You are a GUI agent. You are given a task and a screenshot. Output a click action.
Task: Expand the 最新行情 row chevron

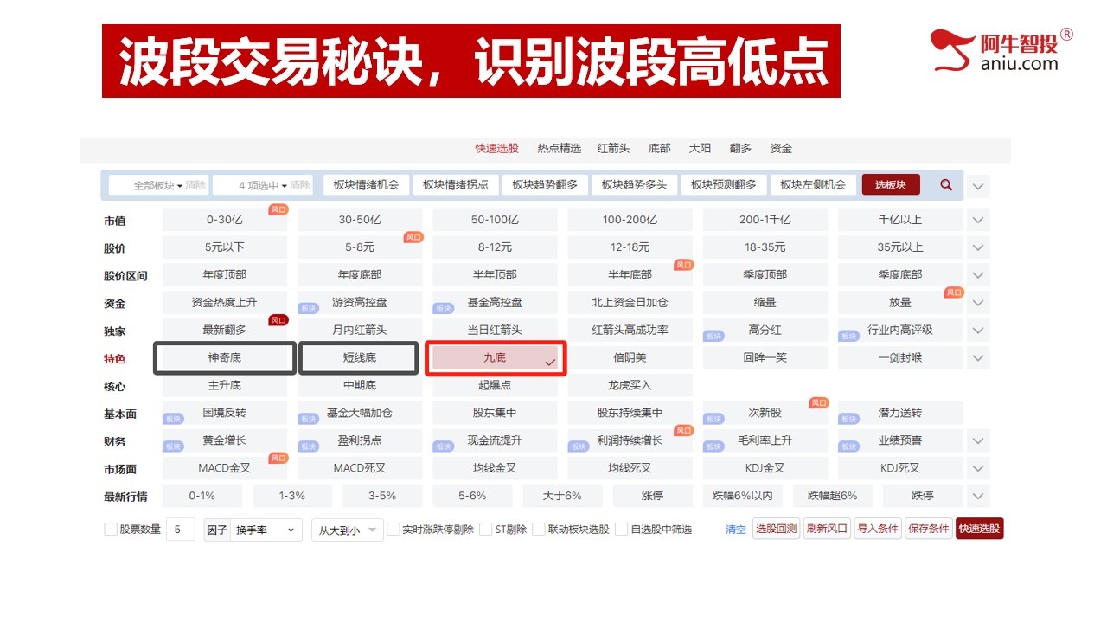pos(978,496)
